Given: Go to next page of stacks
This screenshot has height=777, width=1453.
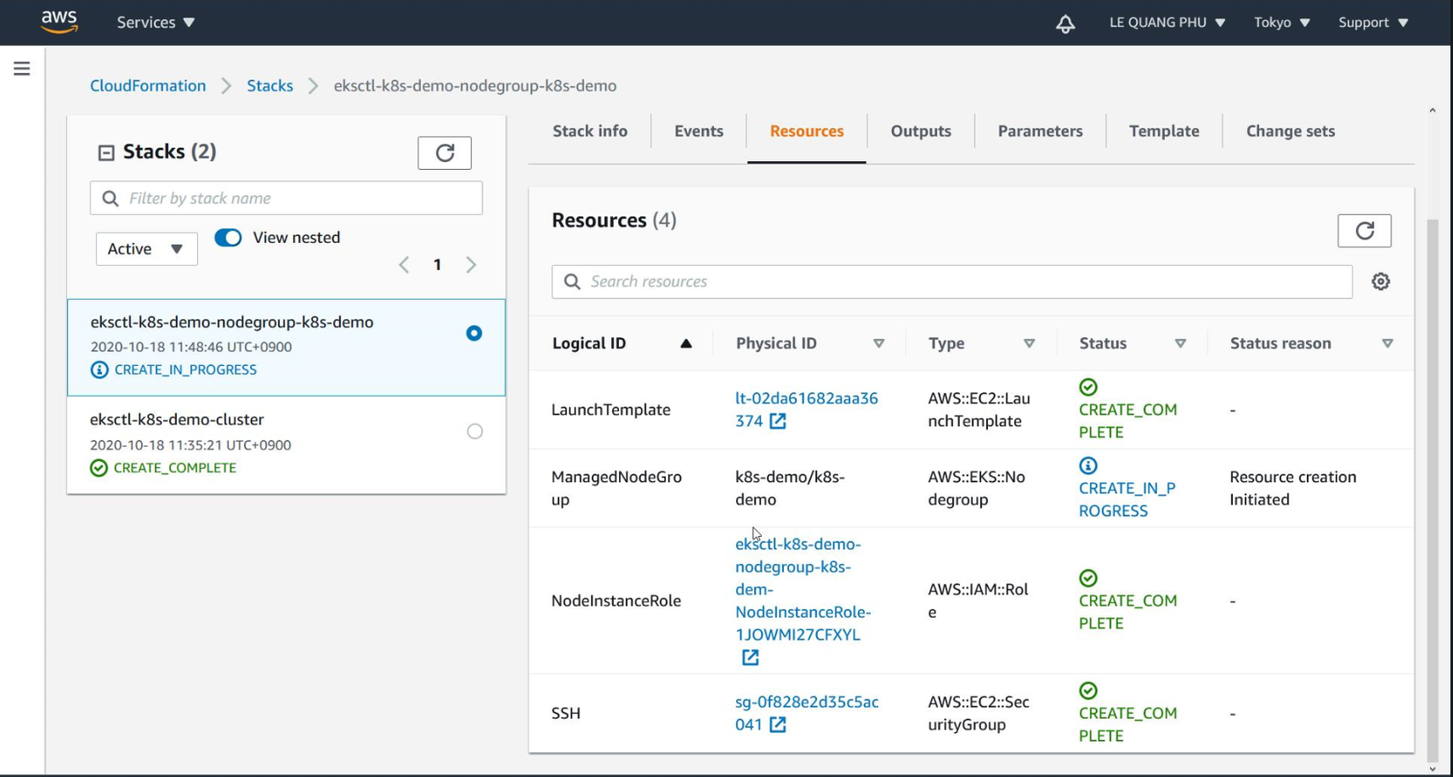Looking at the screenshot, I should [x=471, y=265].
